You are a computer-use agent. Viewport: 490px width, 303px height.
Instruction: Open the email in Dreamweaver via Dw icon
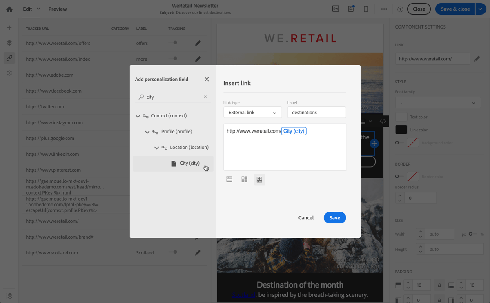coord(335,8)
